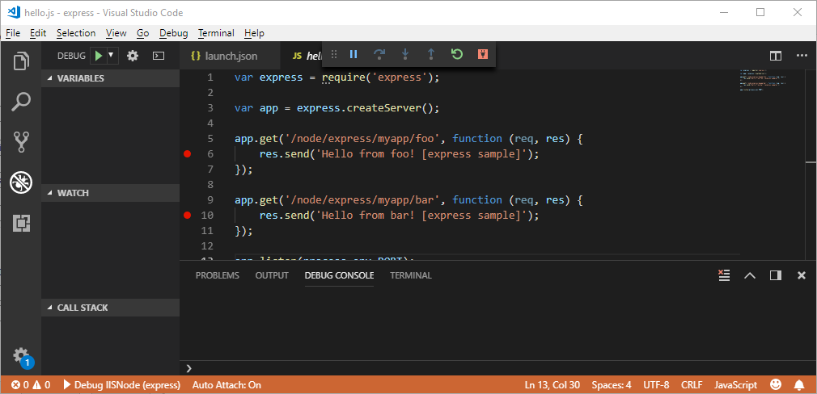Open the Source Control view
Screen dimensions: 817x394
20,142
